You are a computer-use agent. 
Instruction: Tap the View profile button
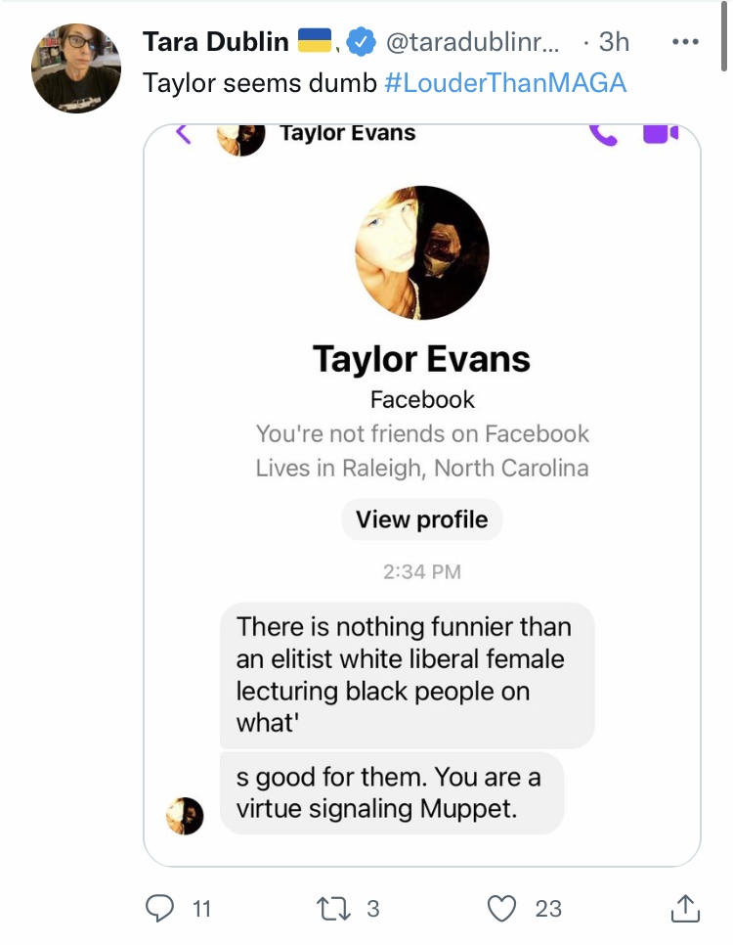pos(421,518)
